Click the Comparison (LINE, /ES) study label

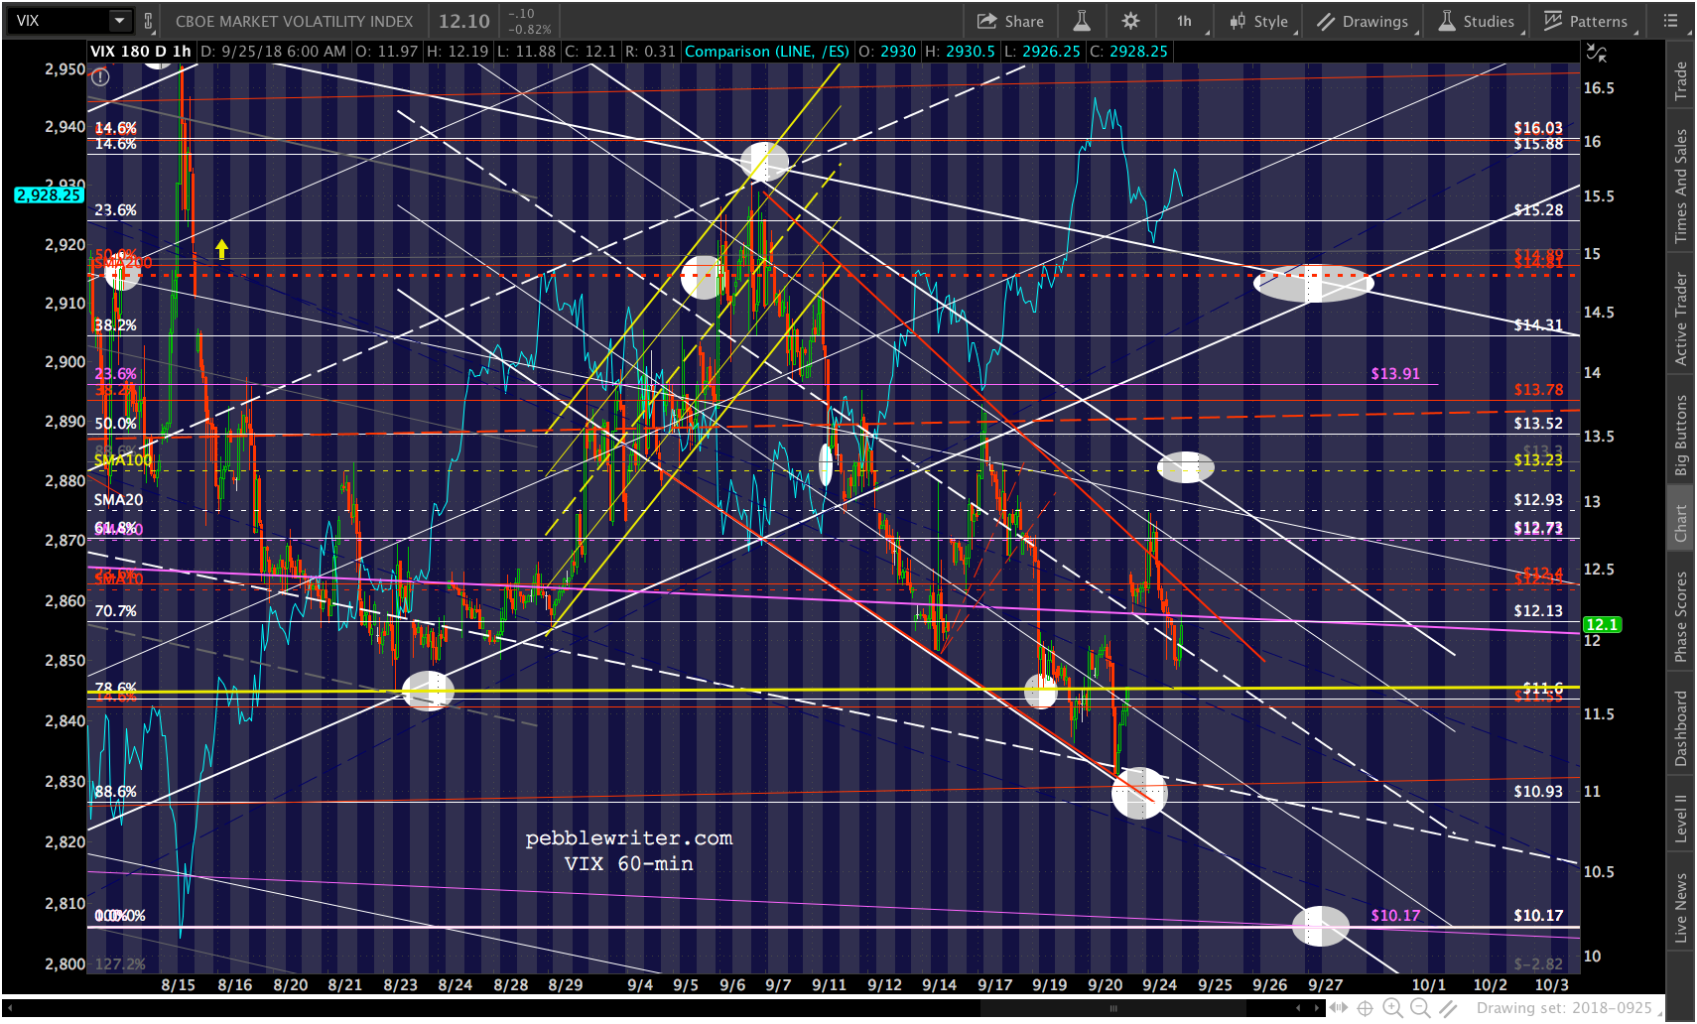pyautogui.click(x=767, y=52)
